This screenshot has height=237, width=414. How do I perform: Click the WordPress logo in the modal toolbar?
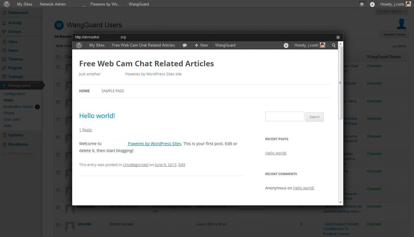(x=79, y=45)
